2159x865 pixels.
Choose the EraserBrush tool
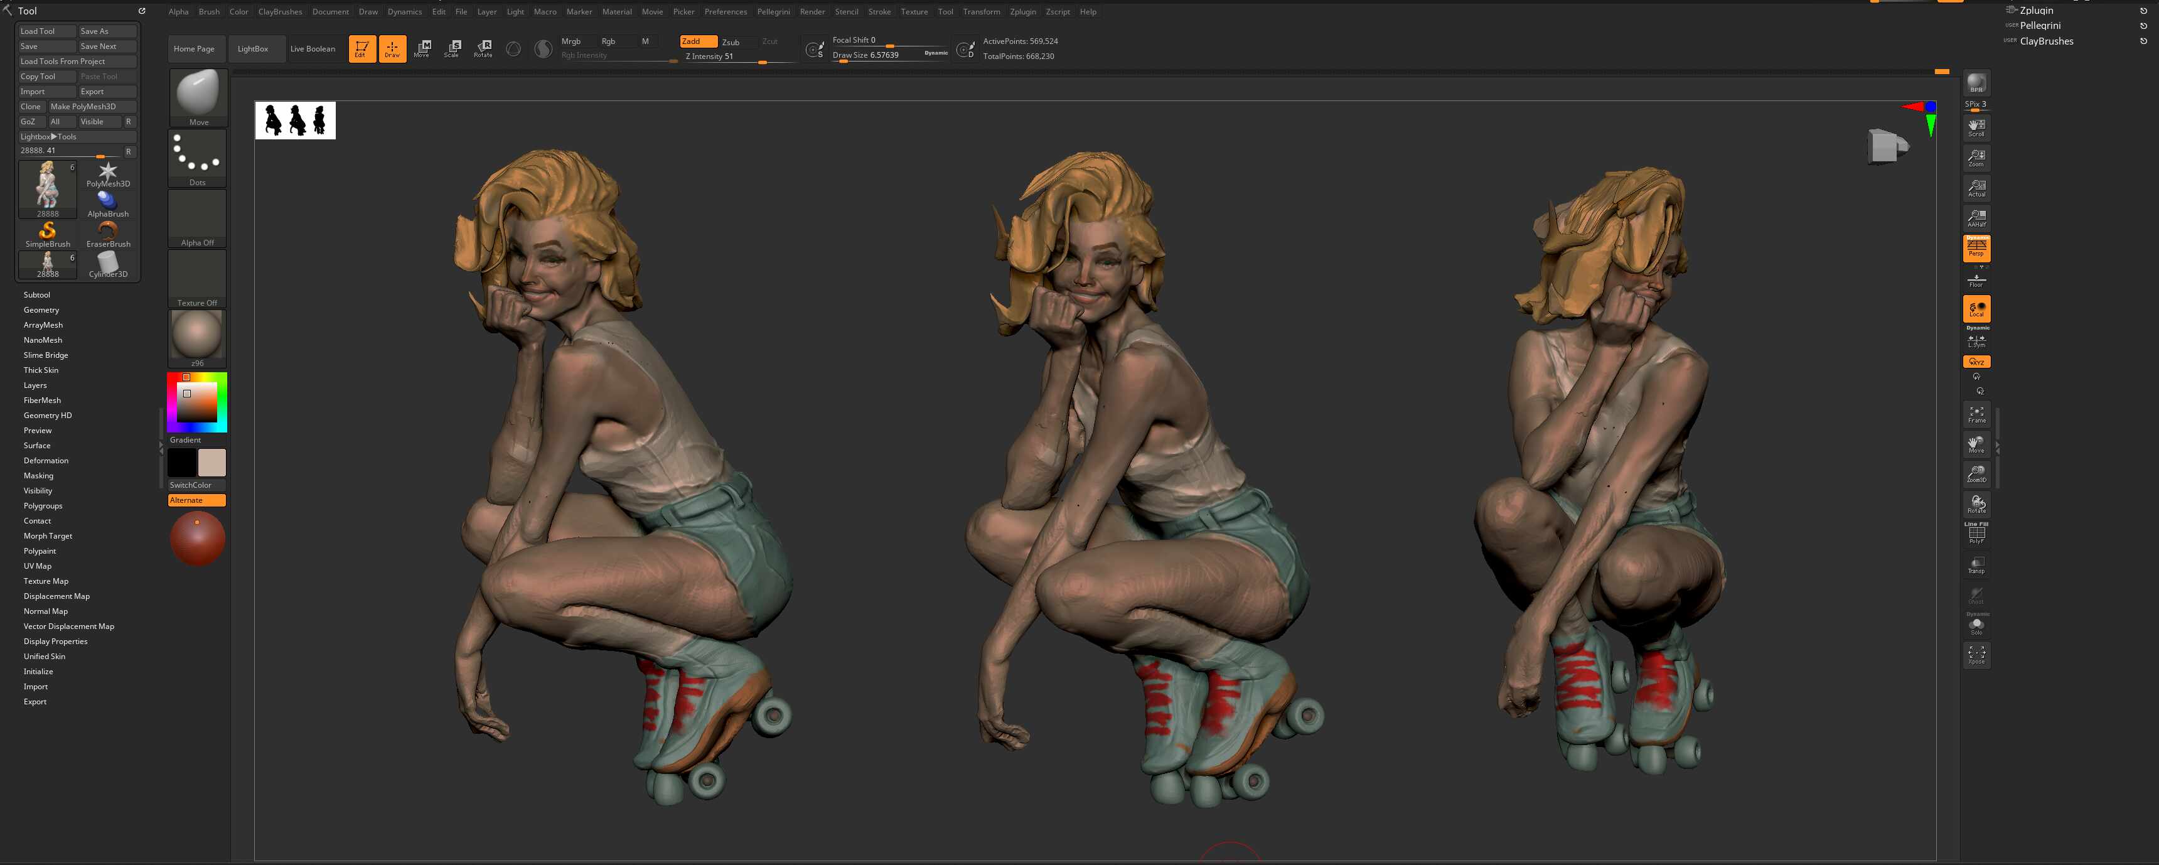[108, 233]
